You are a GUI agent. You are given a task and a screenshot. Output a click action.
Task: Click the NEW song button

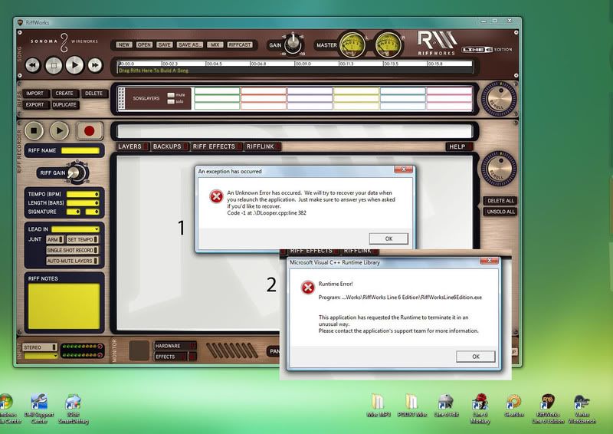pyautogui.click(x=124, y=44)
